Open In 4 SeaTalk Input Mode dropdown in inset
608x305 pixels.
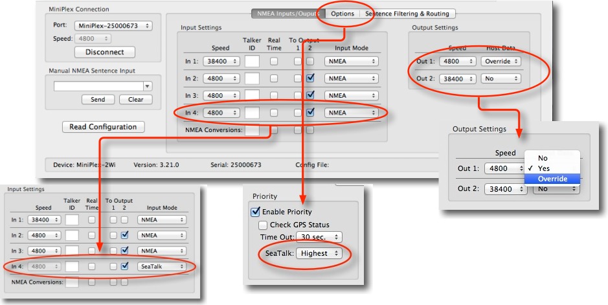pos(162,267)
